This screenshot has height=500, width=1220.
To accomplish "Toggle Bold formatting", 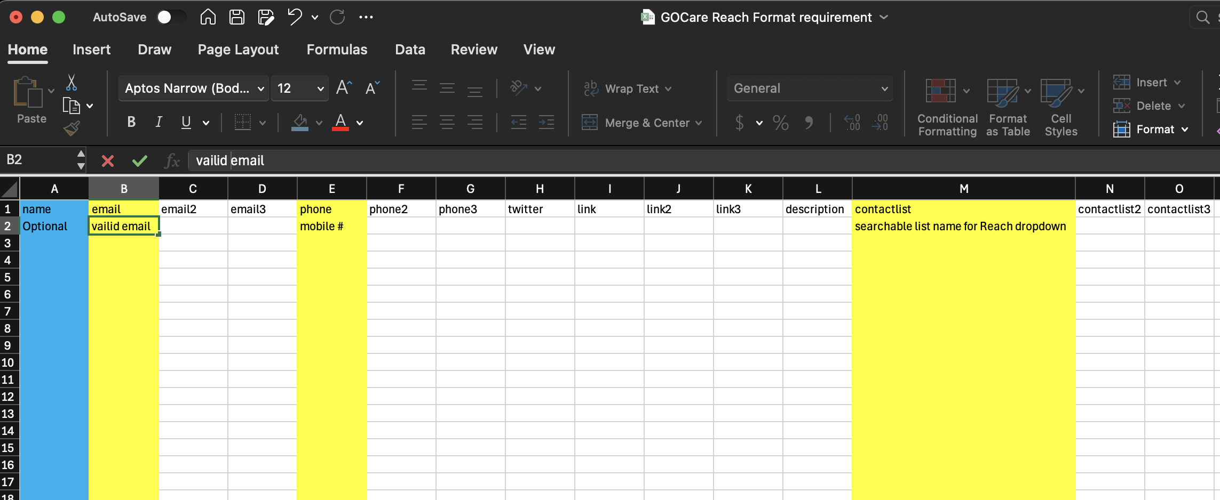I will point(131,122).
